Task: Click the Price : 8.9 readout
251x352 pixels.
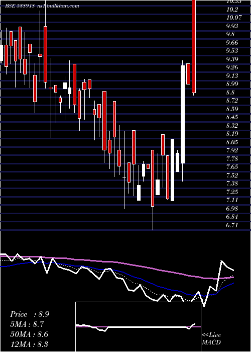Action: click(x=30, y=314)
